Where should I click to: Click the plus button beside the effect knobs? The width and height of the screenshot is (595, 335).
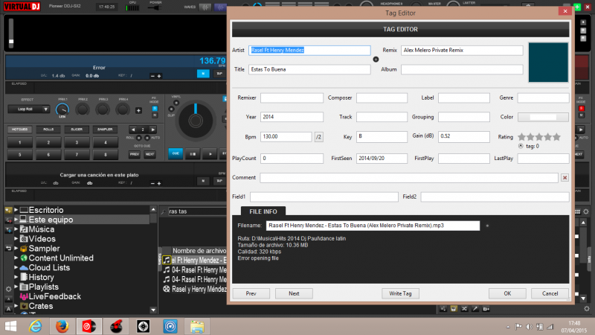(138, 110)
